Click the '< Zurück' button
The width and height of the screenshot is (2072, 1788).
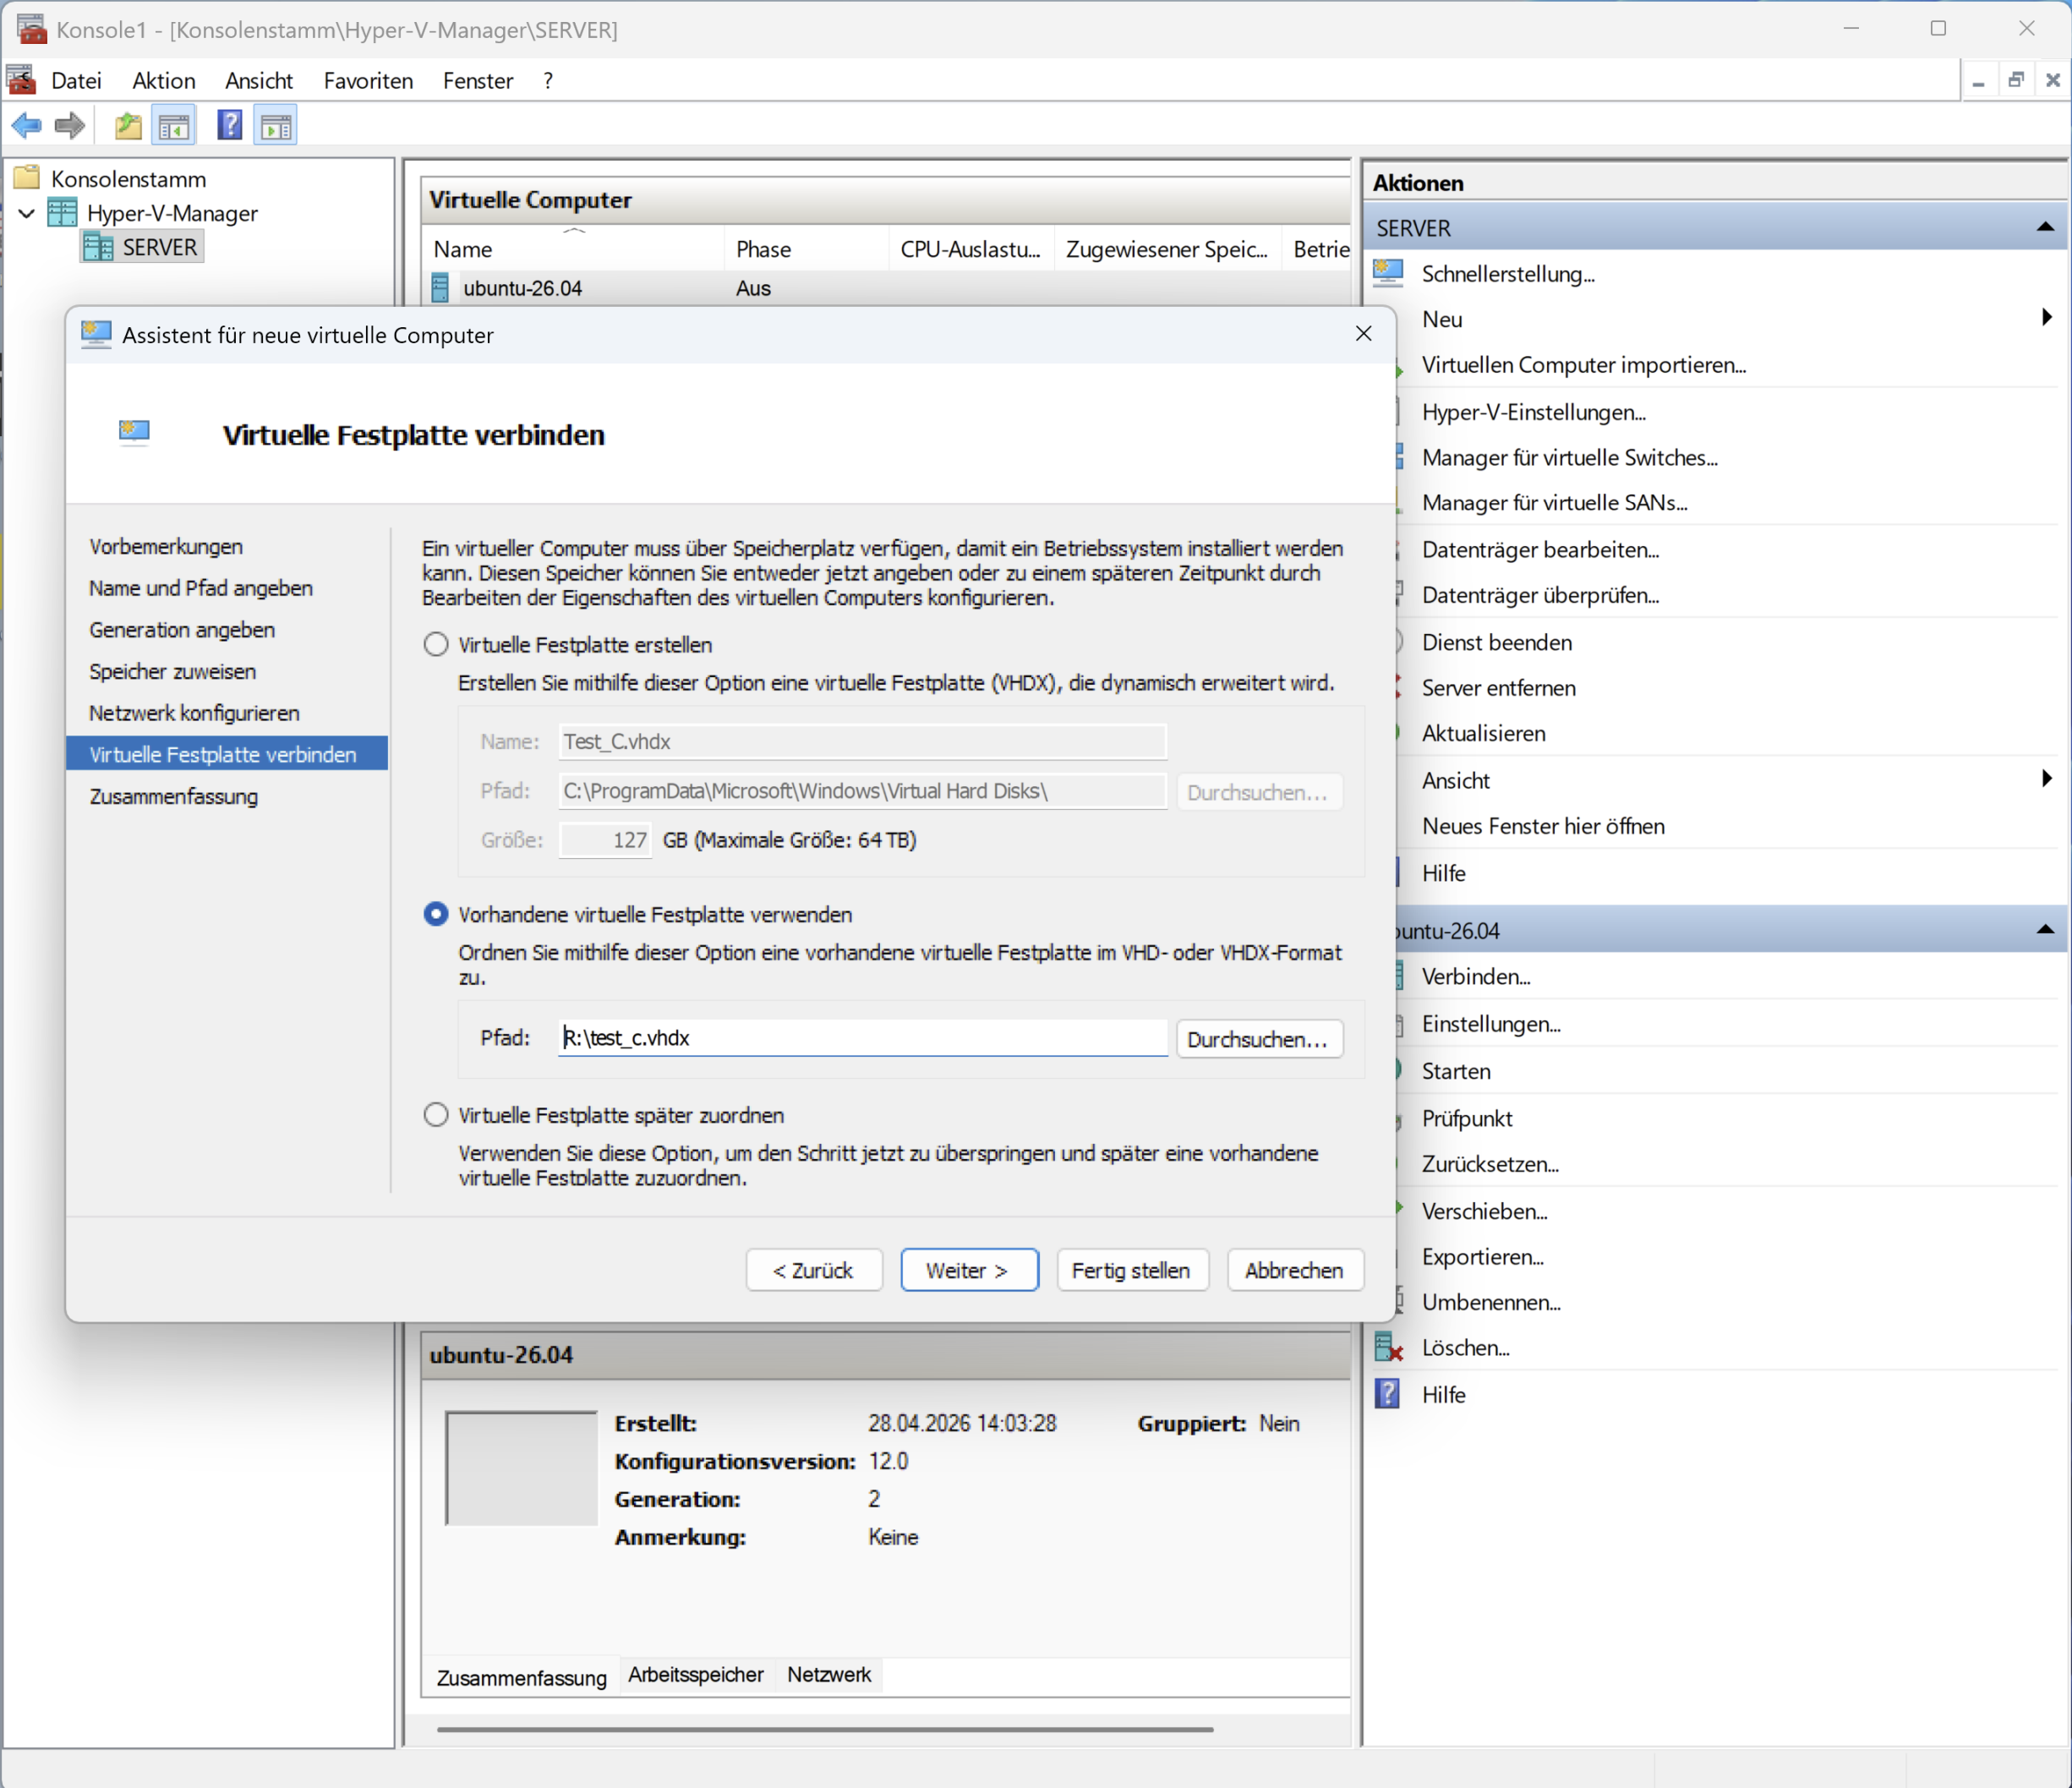(x=814, y=1270)
